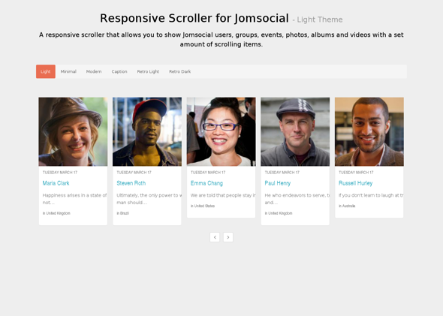Click 'Happiness arises in a state of' text

pyautogui.click(x=74, y=195)
